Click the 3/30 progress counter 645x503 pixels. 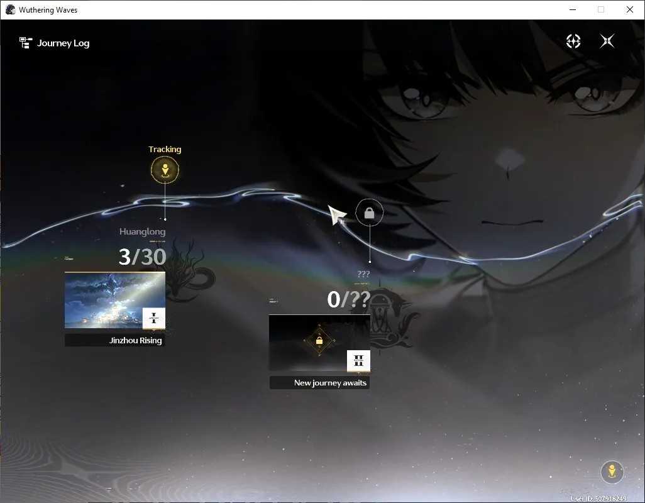pyautogui.click(x=142, y=257)
